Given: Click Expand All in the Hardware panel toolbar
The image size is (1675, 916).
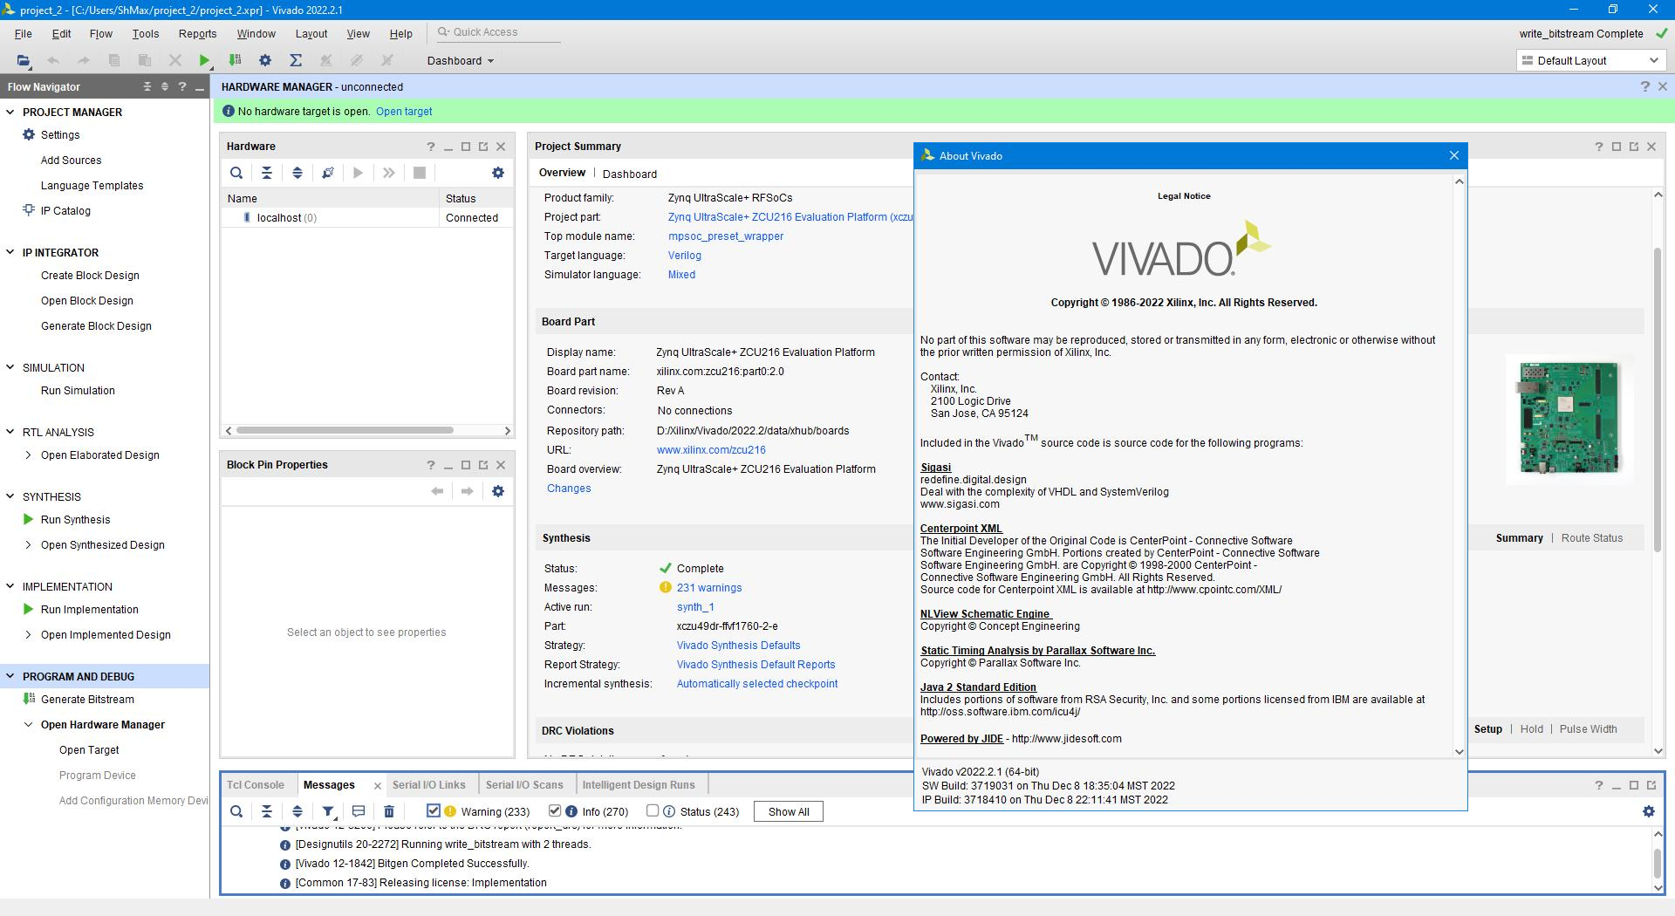Looking at the screenshot, I should pos(297,173).
